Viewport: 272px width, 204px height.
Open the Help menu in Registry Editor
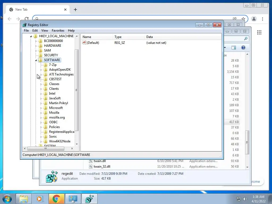[71, 31]
